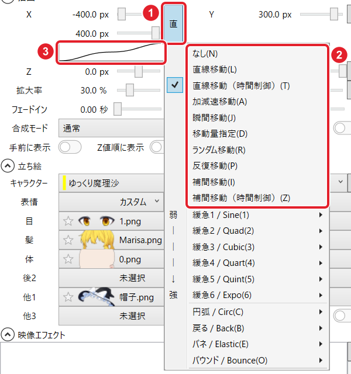Click the easing curve preview graph
Screen dimensions: 351x374
[x=111, y=53]
